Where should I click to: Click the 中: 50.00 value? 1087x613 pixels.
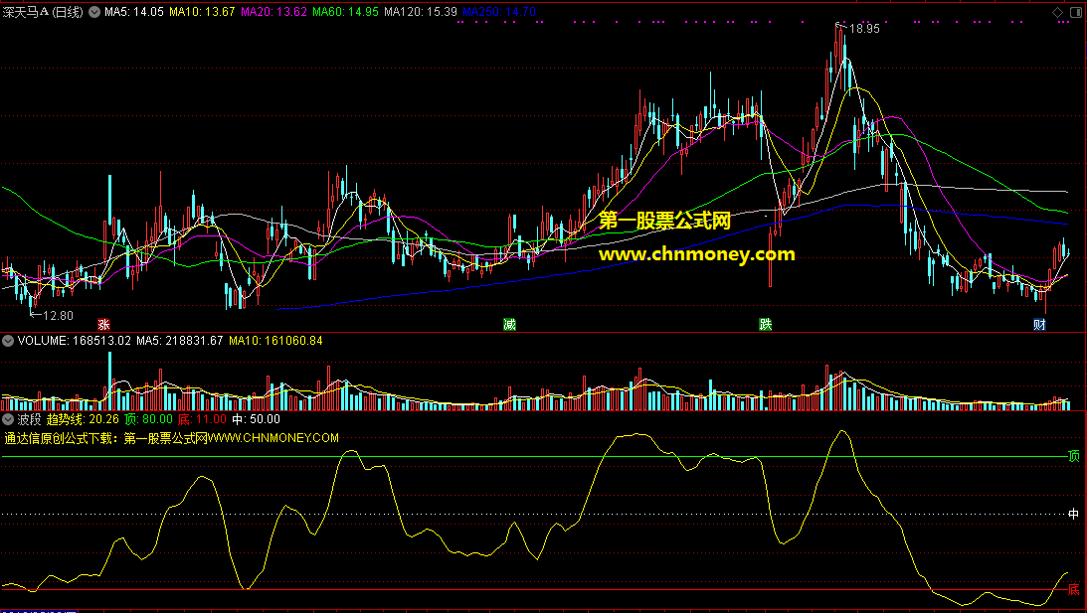click(x=256, y=419)
